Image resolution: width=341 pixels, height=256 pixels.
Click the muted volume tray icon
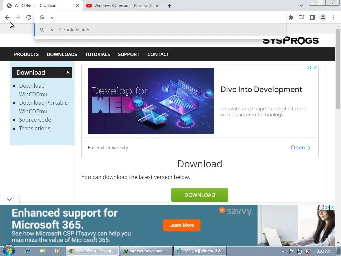click(307, 251)
